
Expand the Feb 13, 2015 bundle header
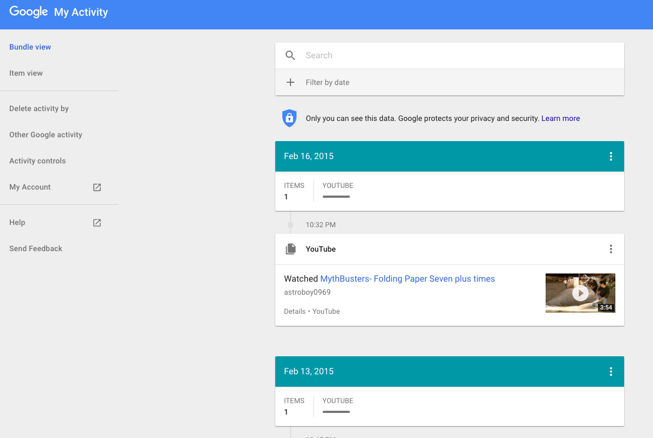point(436,372)
